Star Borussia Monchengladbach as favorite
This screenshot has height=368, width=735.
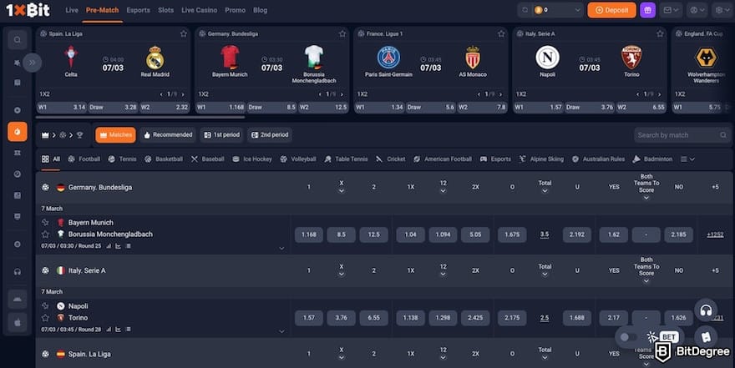(x=45, y=234)
